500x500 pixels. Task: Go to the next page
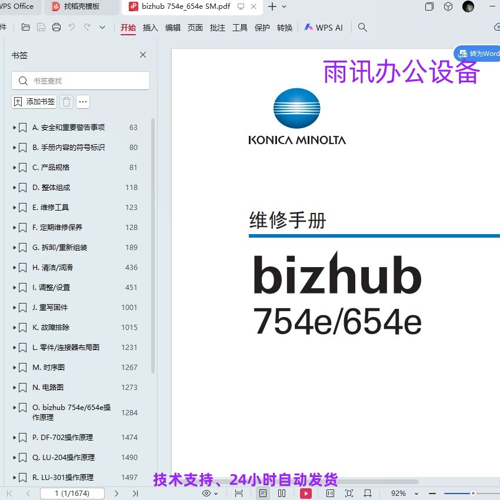coord(116,494)
